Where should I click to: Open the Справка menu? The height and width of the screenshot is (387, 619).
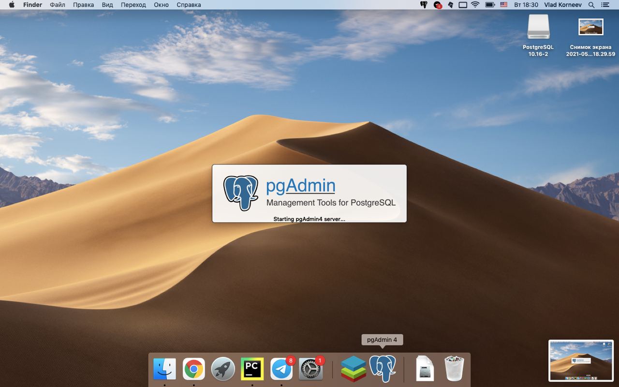pos(189,5)
